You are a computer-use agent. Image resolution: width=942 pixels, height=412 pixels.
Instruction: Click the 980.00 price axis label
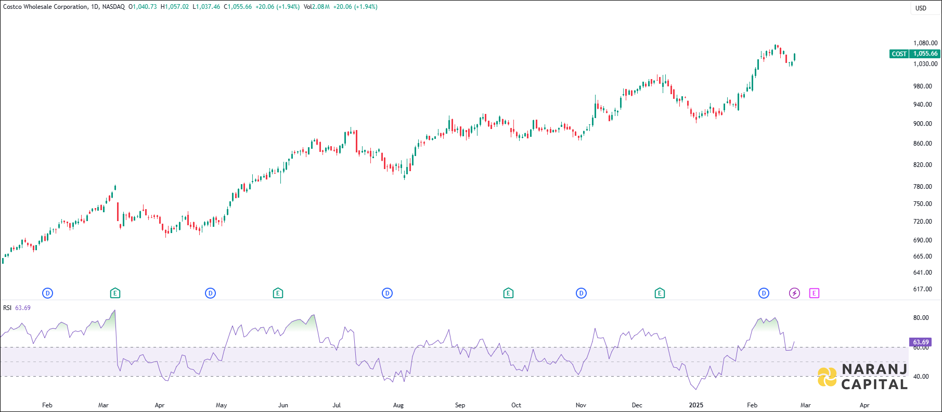pyautogui.click(x=922, y=86)
